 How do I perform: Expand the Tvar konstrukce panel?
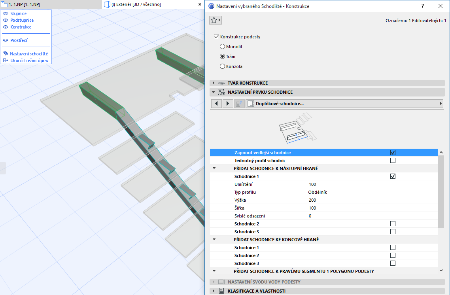coord(214,83)
